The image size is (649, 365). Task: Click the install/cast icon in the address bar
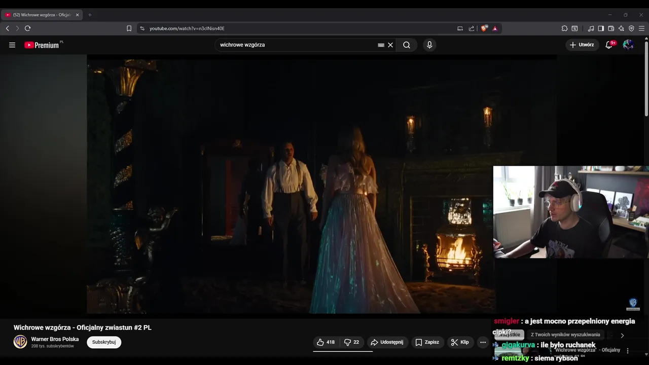coord(460,28)
